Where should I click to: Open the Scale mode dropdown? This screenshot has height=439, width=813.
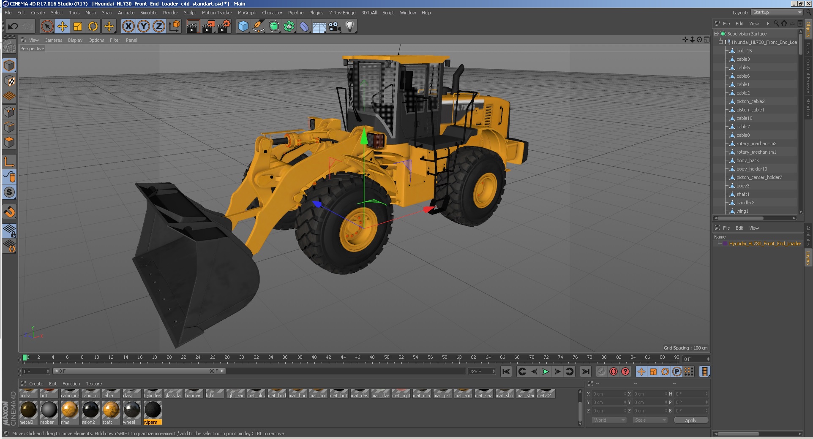point(649,420)
